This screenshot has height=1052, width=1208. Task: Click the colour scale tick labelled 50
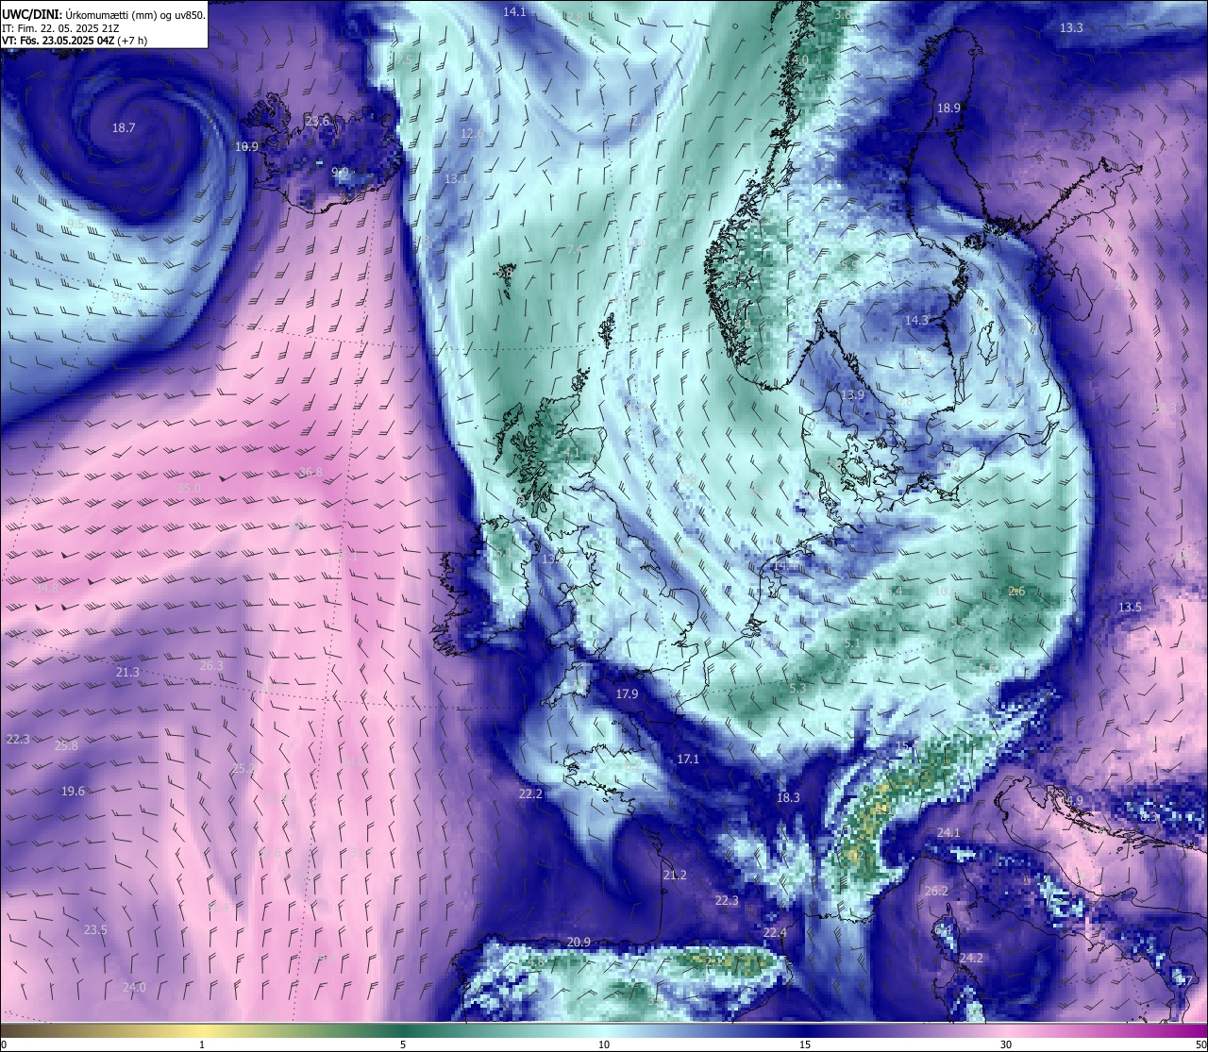click(x=1200, y=1044)
